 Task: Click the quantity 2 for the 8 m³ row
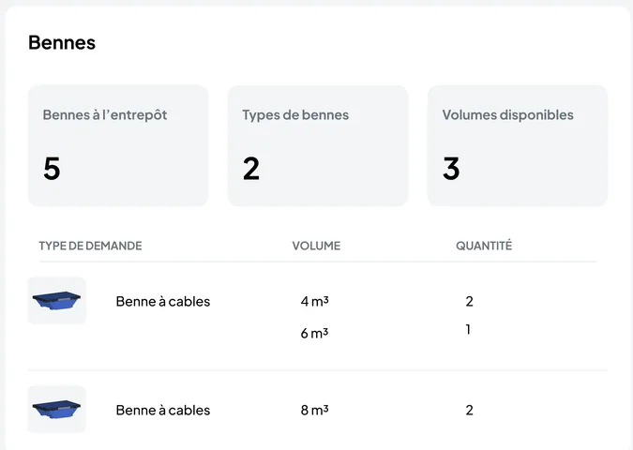(469, 410)
